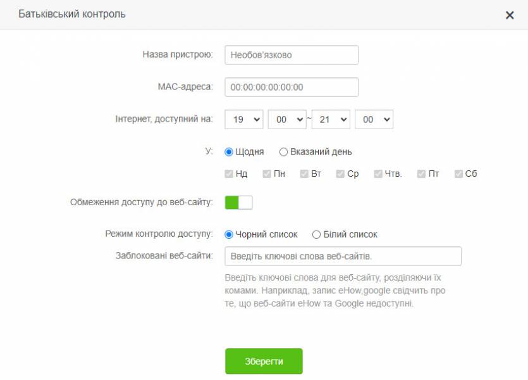Select the Вказаний день radio button
Image resolution: width=528 pixels, height=380 pixels.
(283, 152)
